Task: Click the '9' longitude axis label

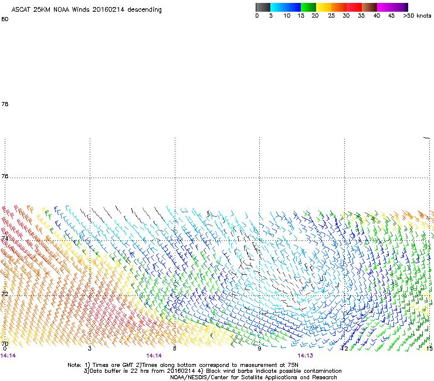Action: tap(259, 348)
